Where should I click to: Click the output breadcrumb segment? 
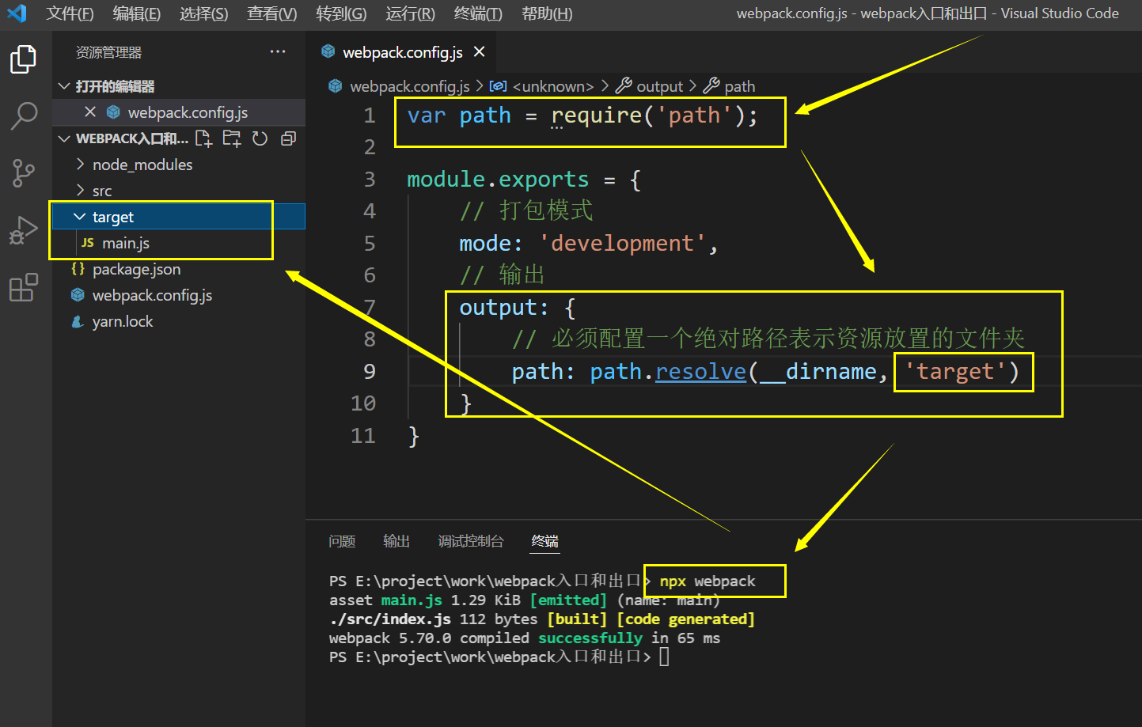tap(660, 86)
